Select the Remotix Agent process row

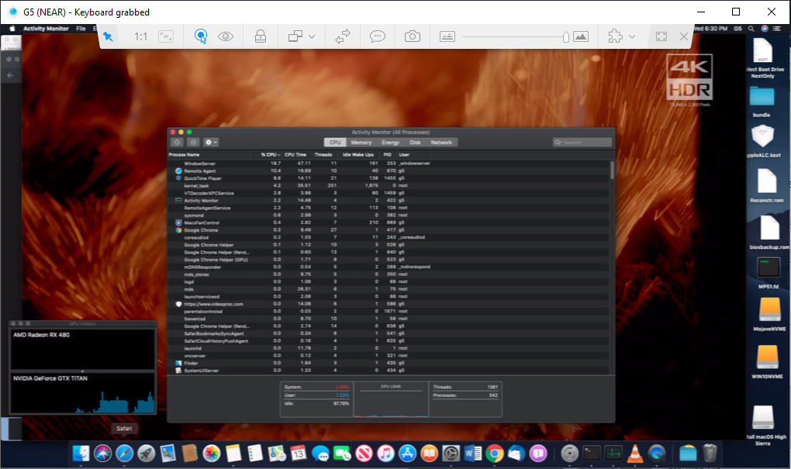tap(389, 171)
